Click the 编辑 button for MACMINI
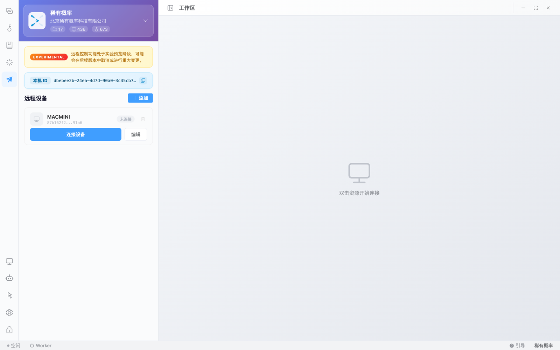 coord(136,134)
